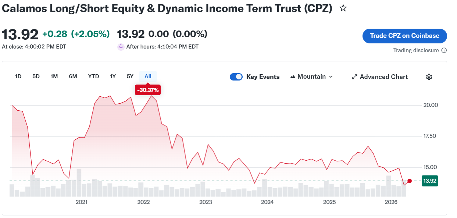Choose the 6M time range
457x218 pixels.
[x=73, y=76]
